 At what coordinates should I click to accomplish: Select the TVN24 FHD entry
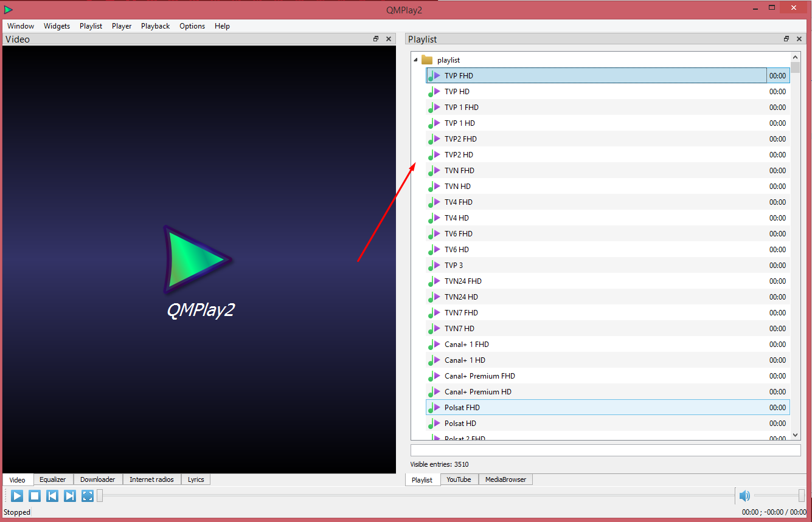(608, 281)
